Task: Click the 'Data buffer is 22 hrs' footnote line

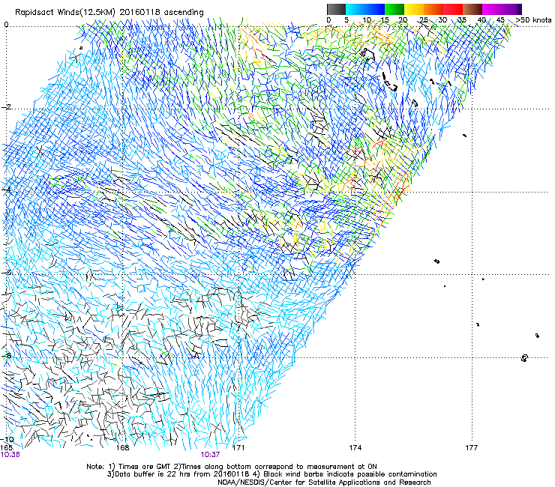Action: pos(271,474)
